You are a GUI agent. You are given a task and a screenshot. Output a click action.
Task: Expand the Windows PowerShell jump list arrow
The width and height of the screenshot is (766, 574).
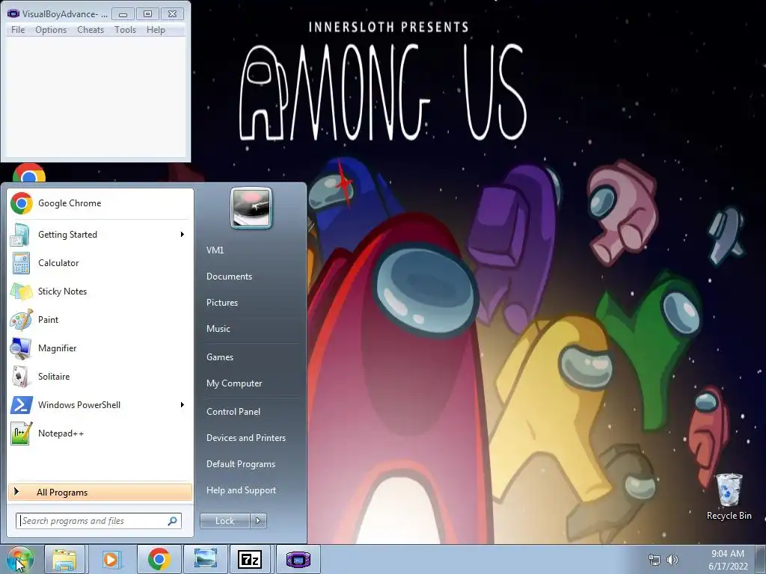(x=183, y=405)
